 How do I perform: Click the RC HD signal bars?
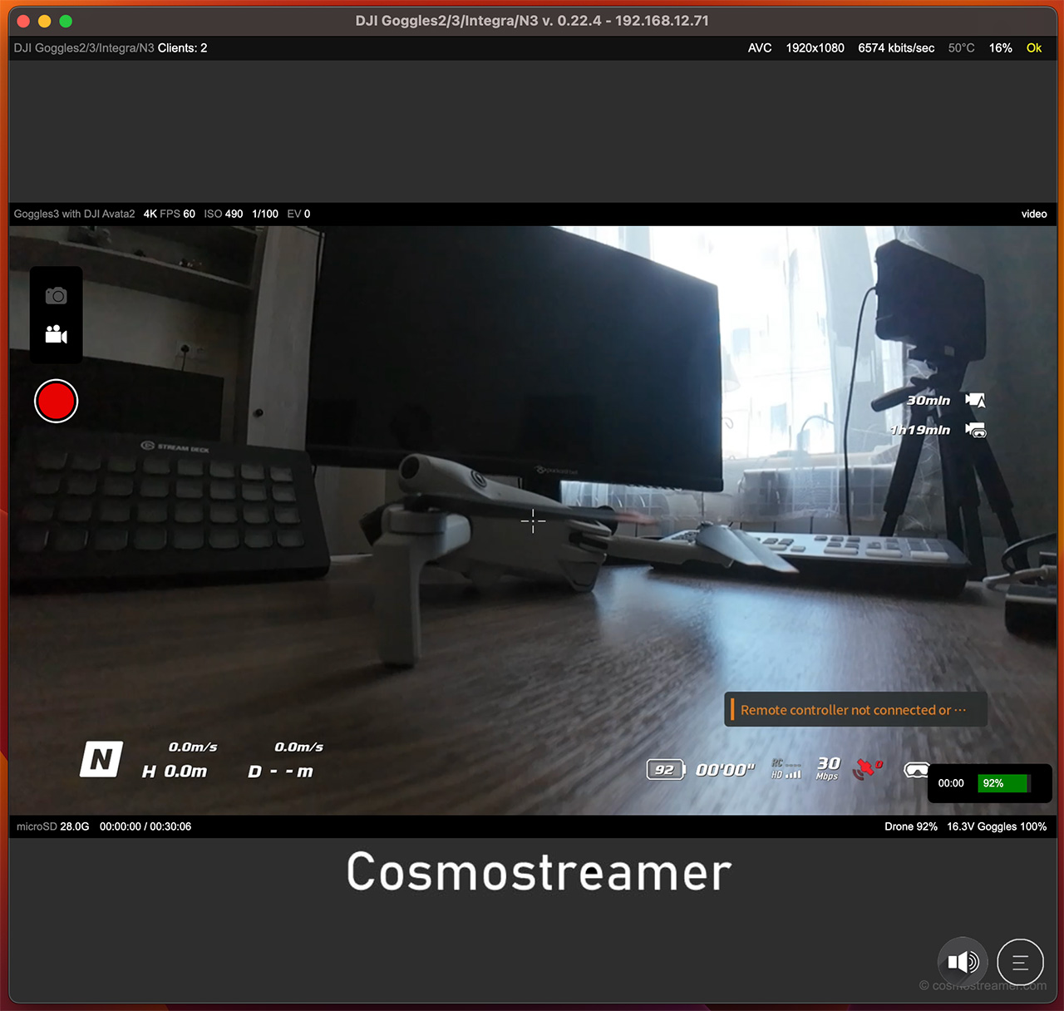tap(786, 769)
